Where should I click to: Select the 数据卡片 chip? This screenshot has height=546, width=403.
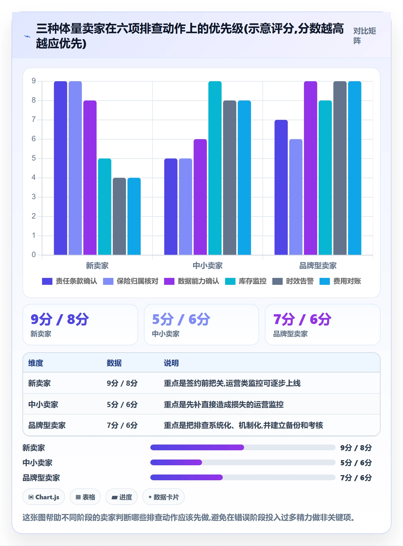(164, 497)
